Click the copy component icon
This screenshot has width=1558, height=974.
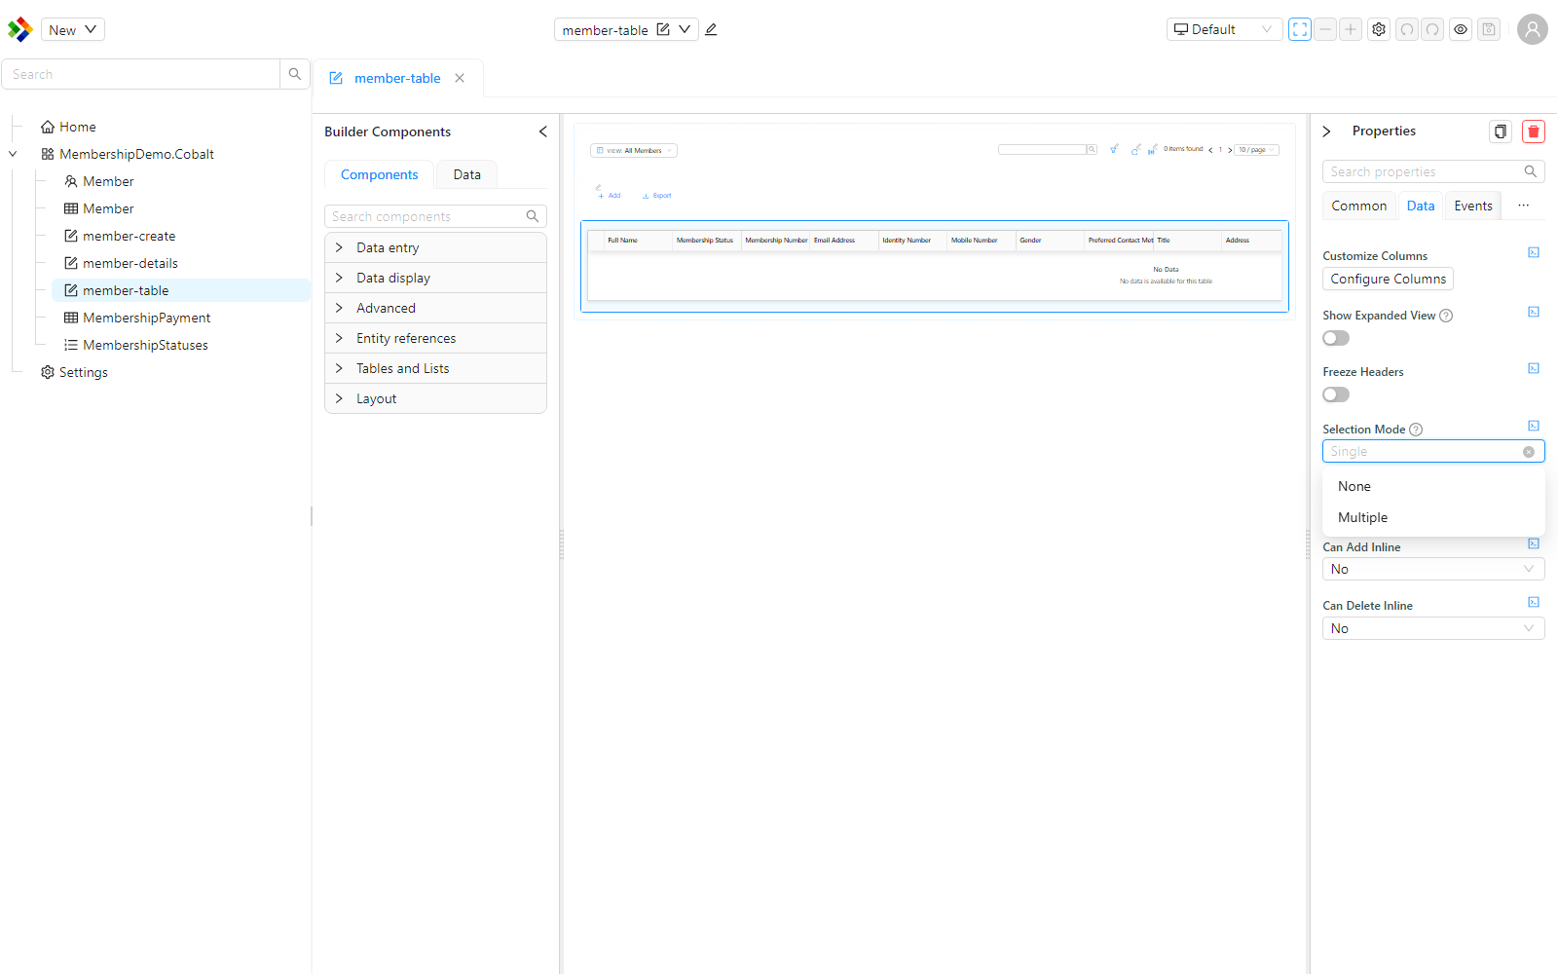[x=1501, y=131]
